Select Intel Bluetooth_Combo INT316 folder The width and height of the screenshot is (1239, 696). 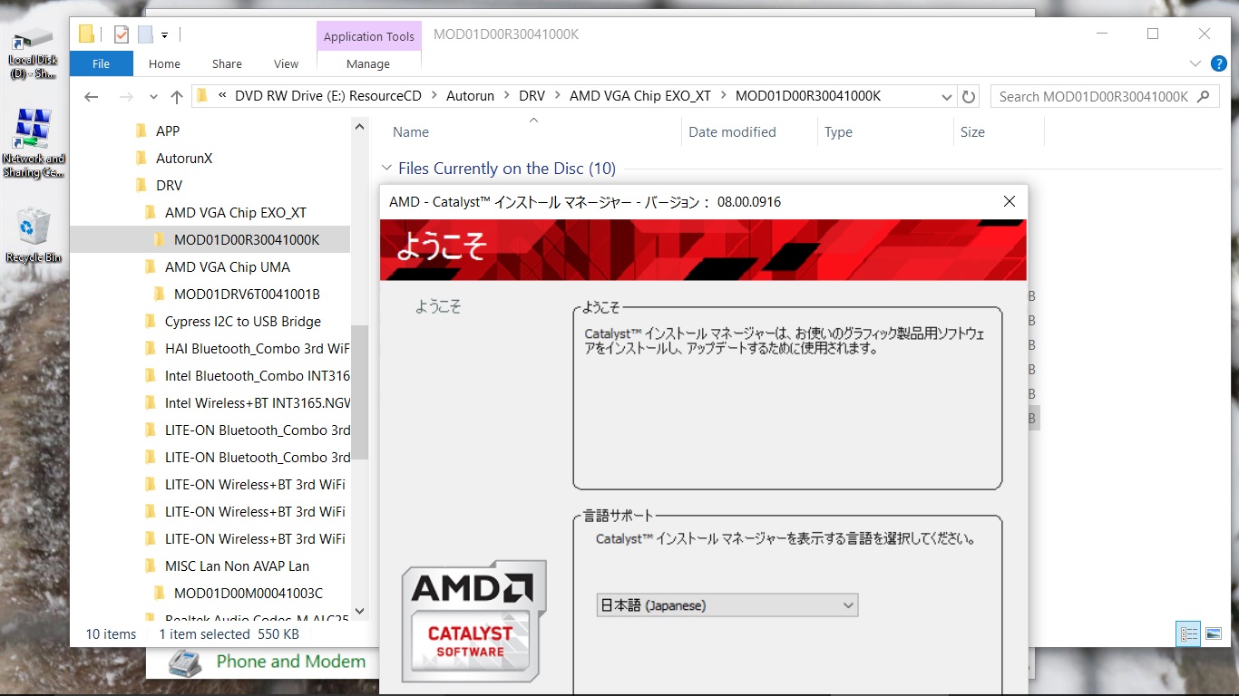pyautogui.click(x=257, y=375)
